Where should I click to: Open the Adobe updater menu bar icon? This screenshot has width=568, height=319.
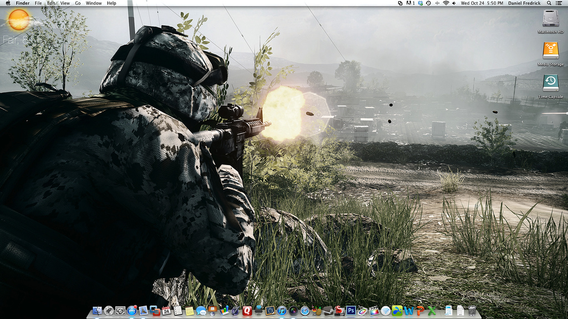[410, 3]
